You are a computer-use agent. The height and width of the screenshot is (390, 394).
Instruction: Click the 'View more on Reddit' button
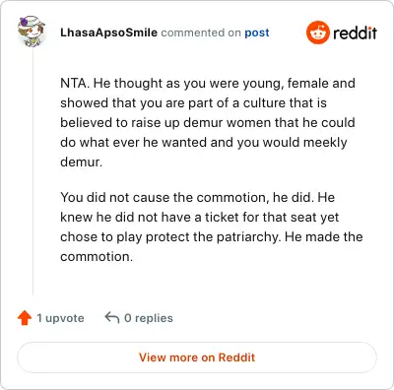197,357
